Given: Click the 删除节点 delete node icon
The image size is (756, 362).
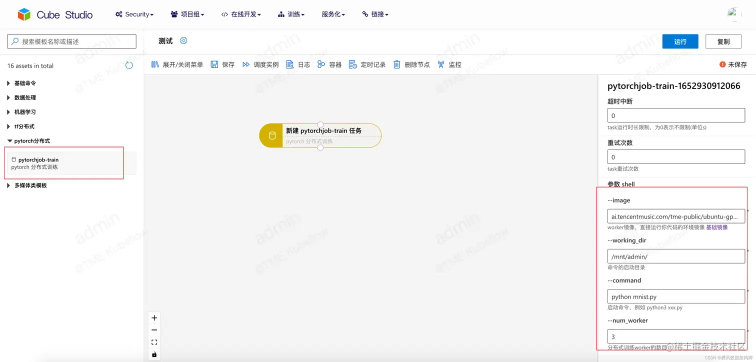Looking at the screenshot, I should 411,64.
